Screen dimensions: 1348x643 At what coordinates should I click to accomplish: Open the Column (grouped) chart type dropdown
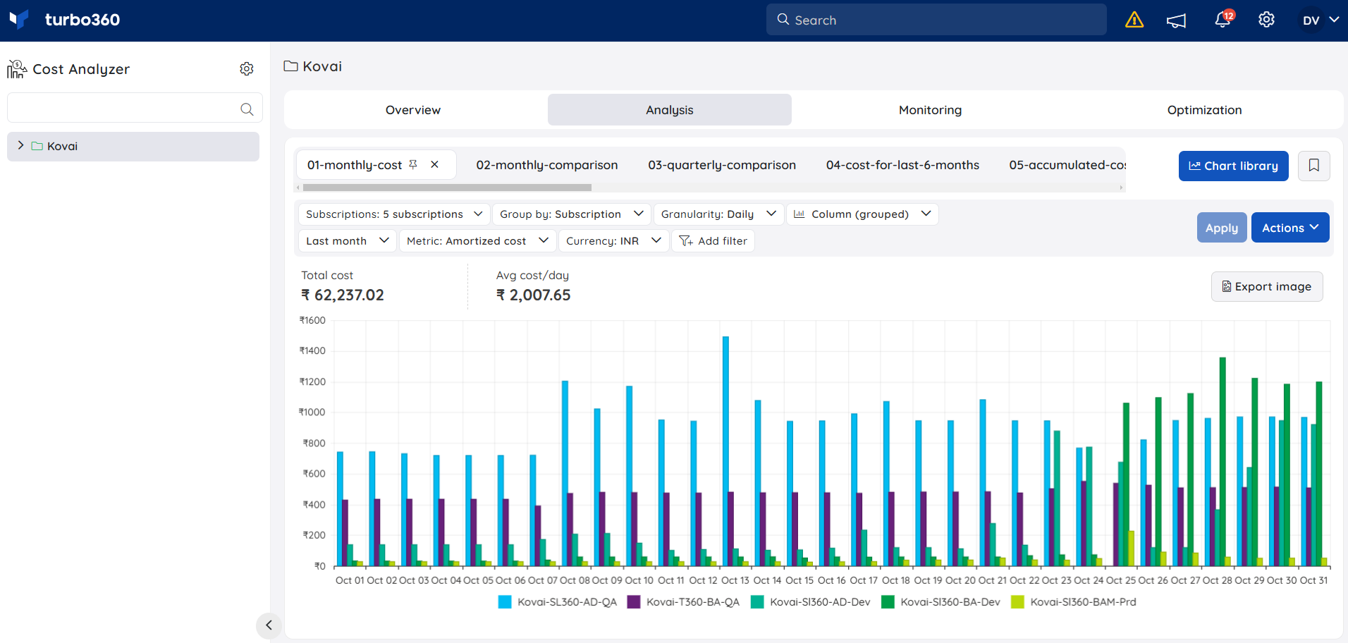tap(862, 214)
